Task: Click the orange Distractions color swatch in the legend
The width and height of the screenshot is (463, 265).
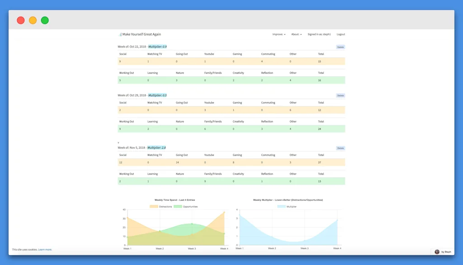Action: tap(154, 207)
